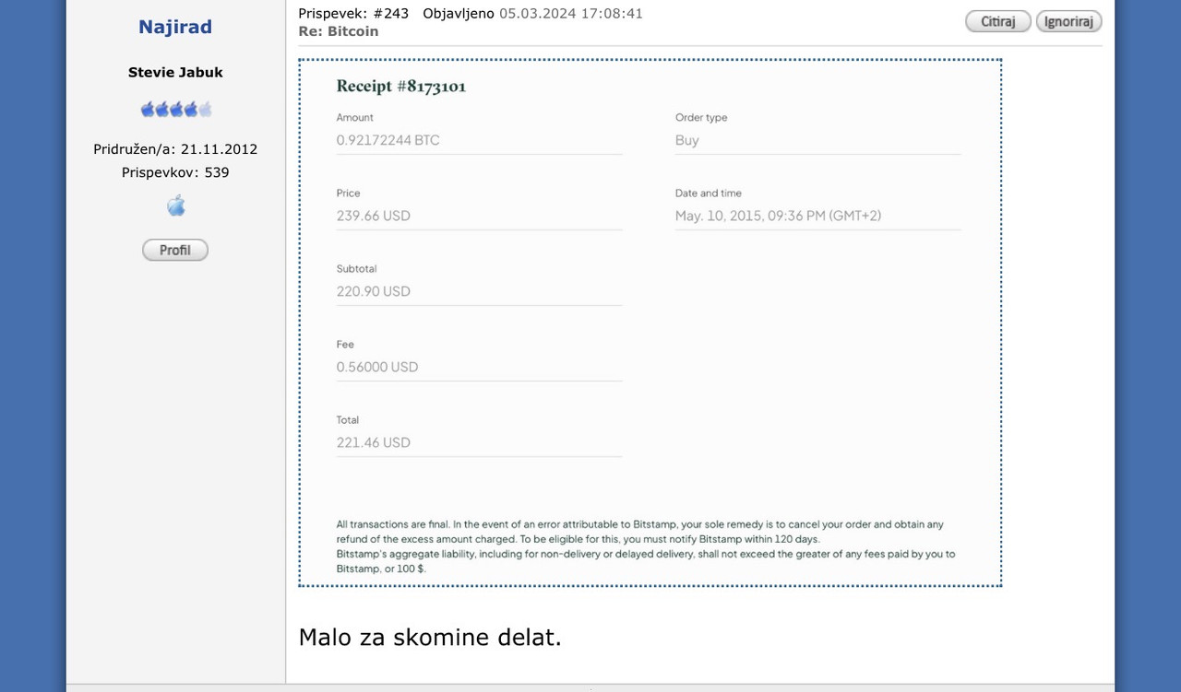This screenshot has height=692, width=1181.
Task: Click the Ignoriraj ignore button
Action: click(1068, 21)
